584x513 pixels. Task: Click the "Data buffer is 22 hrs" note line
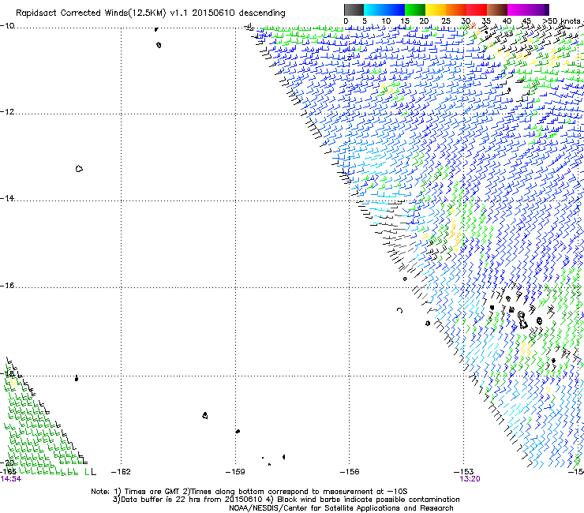tap(286, 500)
